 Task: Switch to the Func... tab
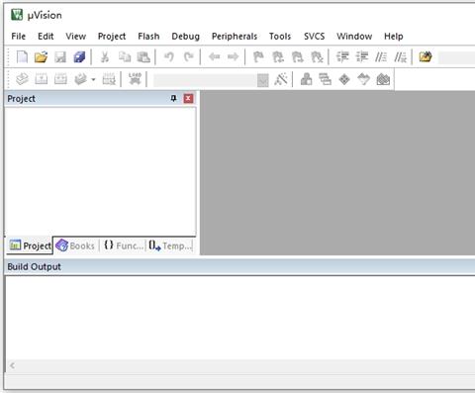coord(124,246)
